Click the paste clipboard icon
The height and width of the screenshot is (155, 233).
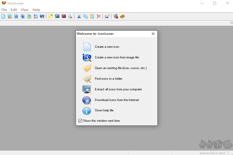click(92, 17)
